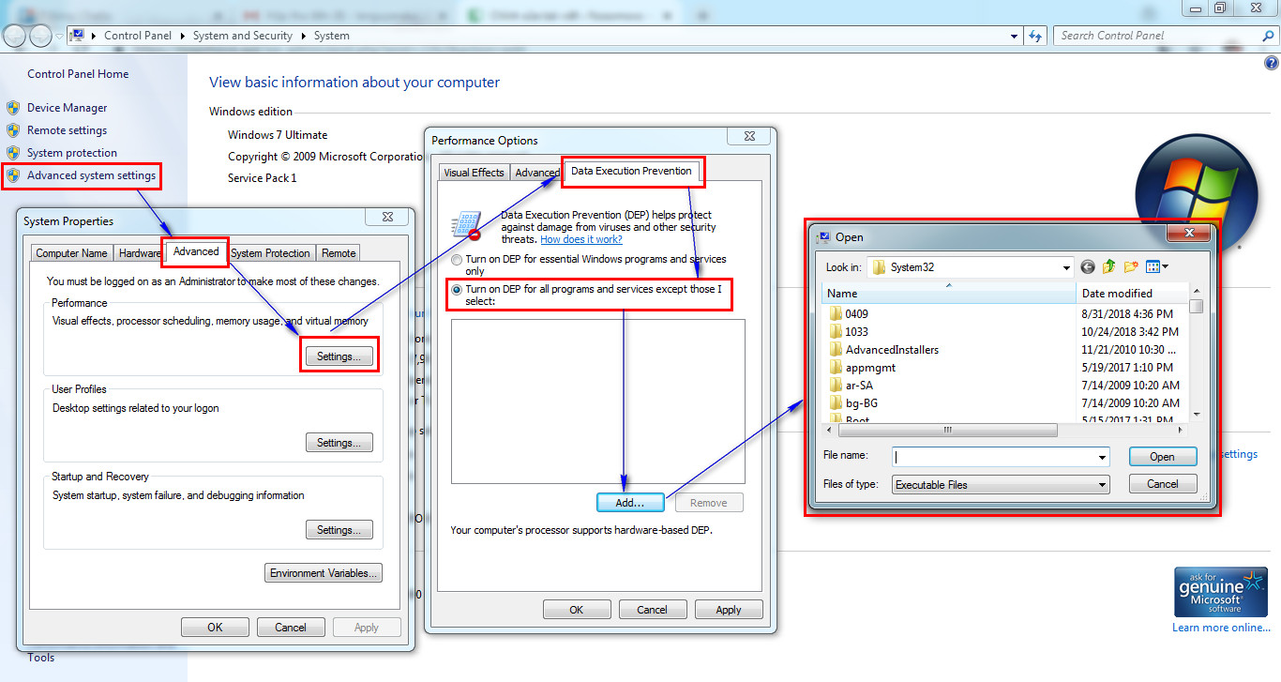1281x682 pixels.
Task: Open the 'How does it work?' link
Action: (x=581, y=239)
